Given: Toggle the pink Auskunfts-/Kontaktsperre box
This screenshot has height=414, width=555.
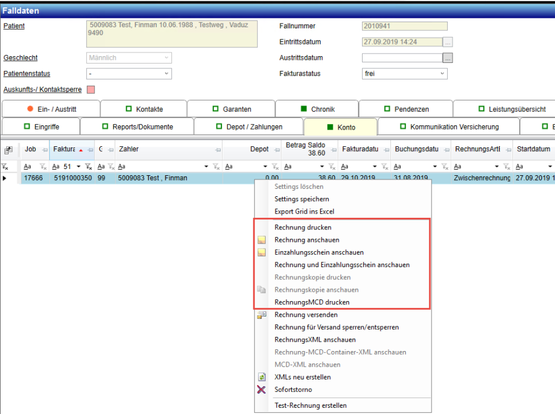Looking at the screenshot, I should [x=91, y=89].
